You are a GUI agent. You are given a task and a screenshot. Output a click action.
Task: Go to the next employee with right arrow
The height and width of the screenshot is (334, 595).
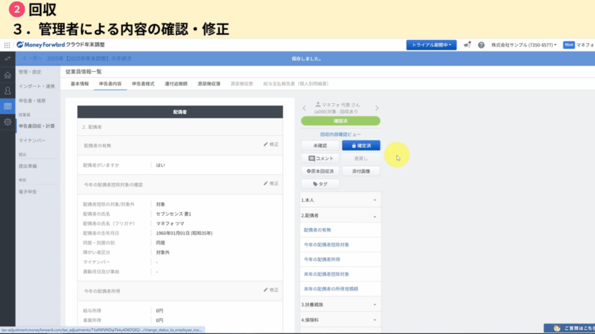tap(377, 108)
